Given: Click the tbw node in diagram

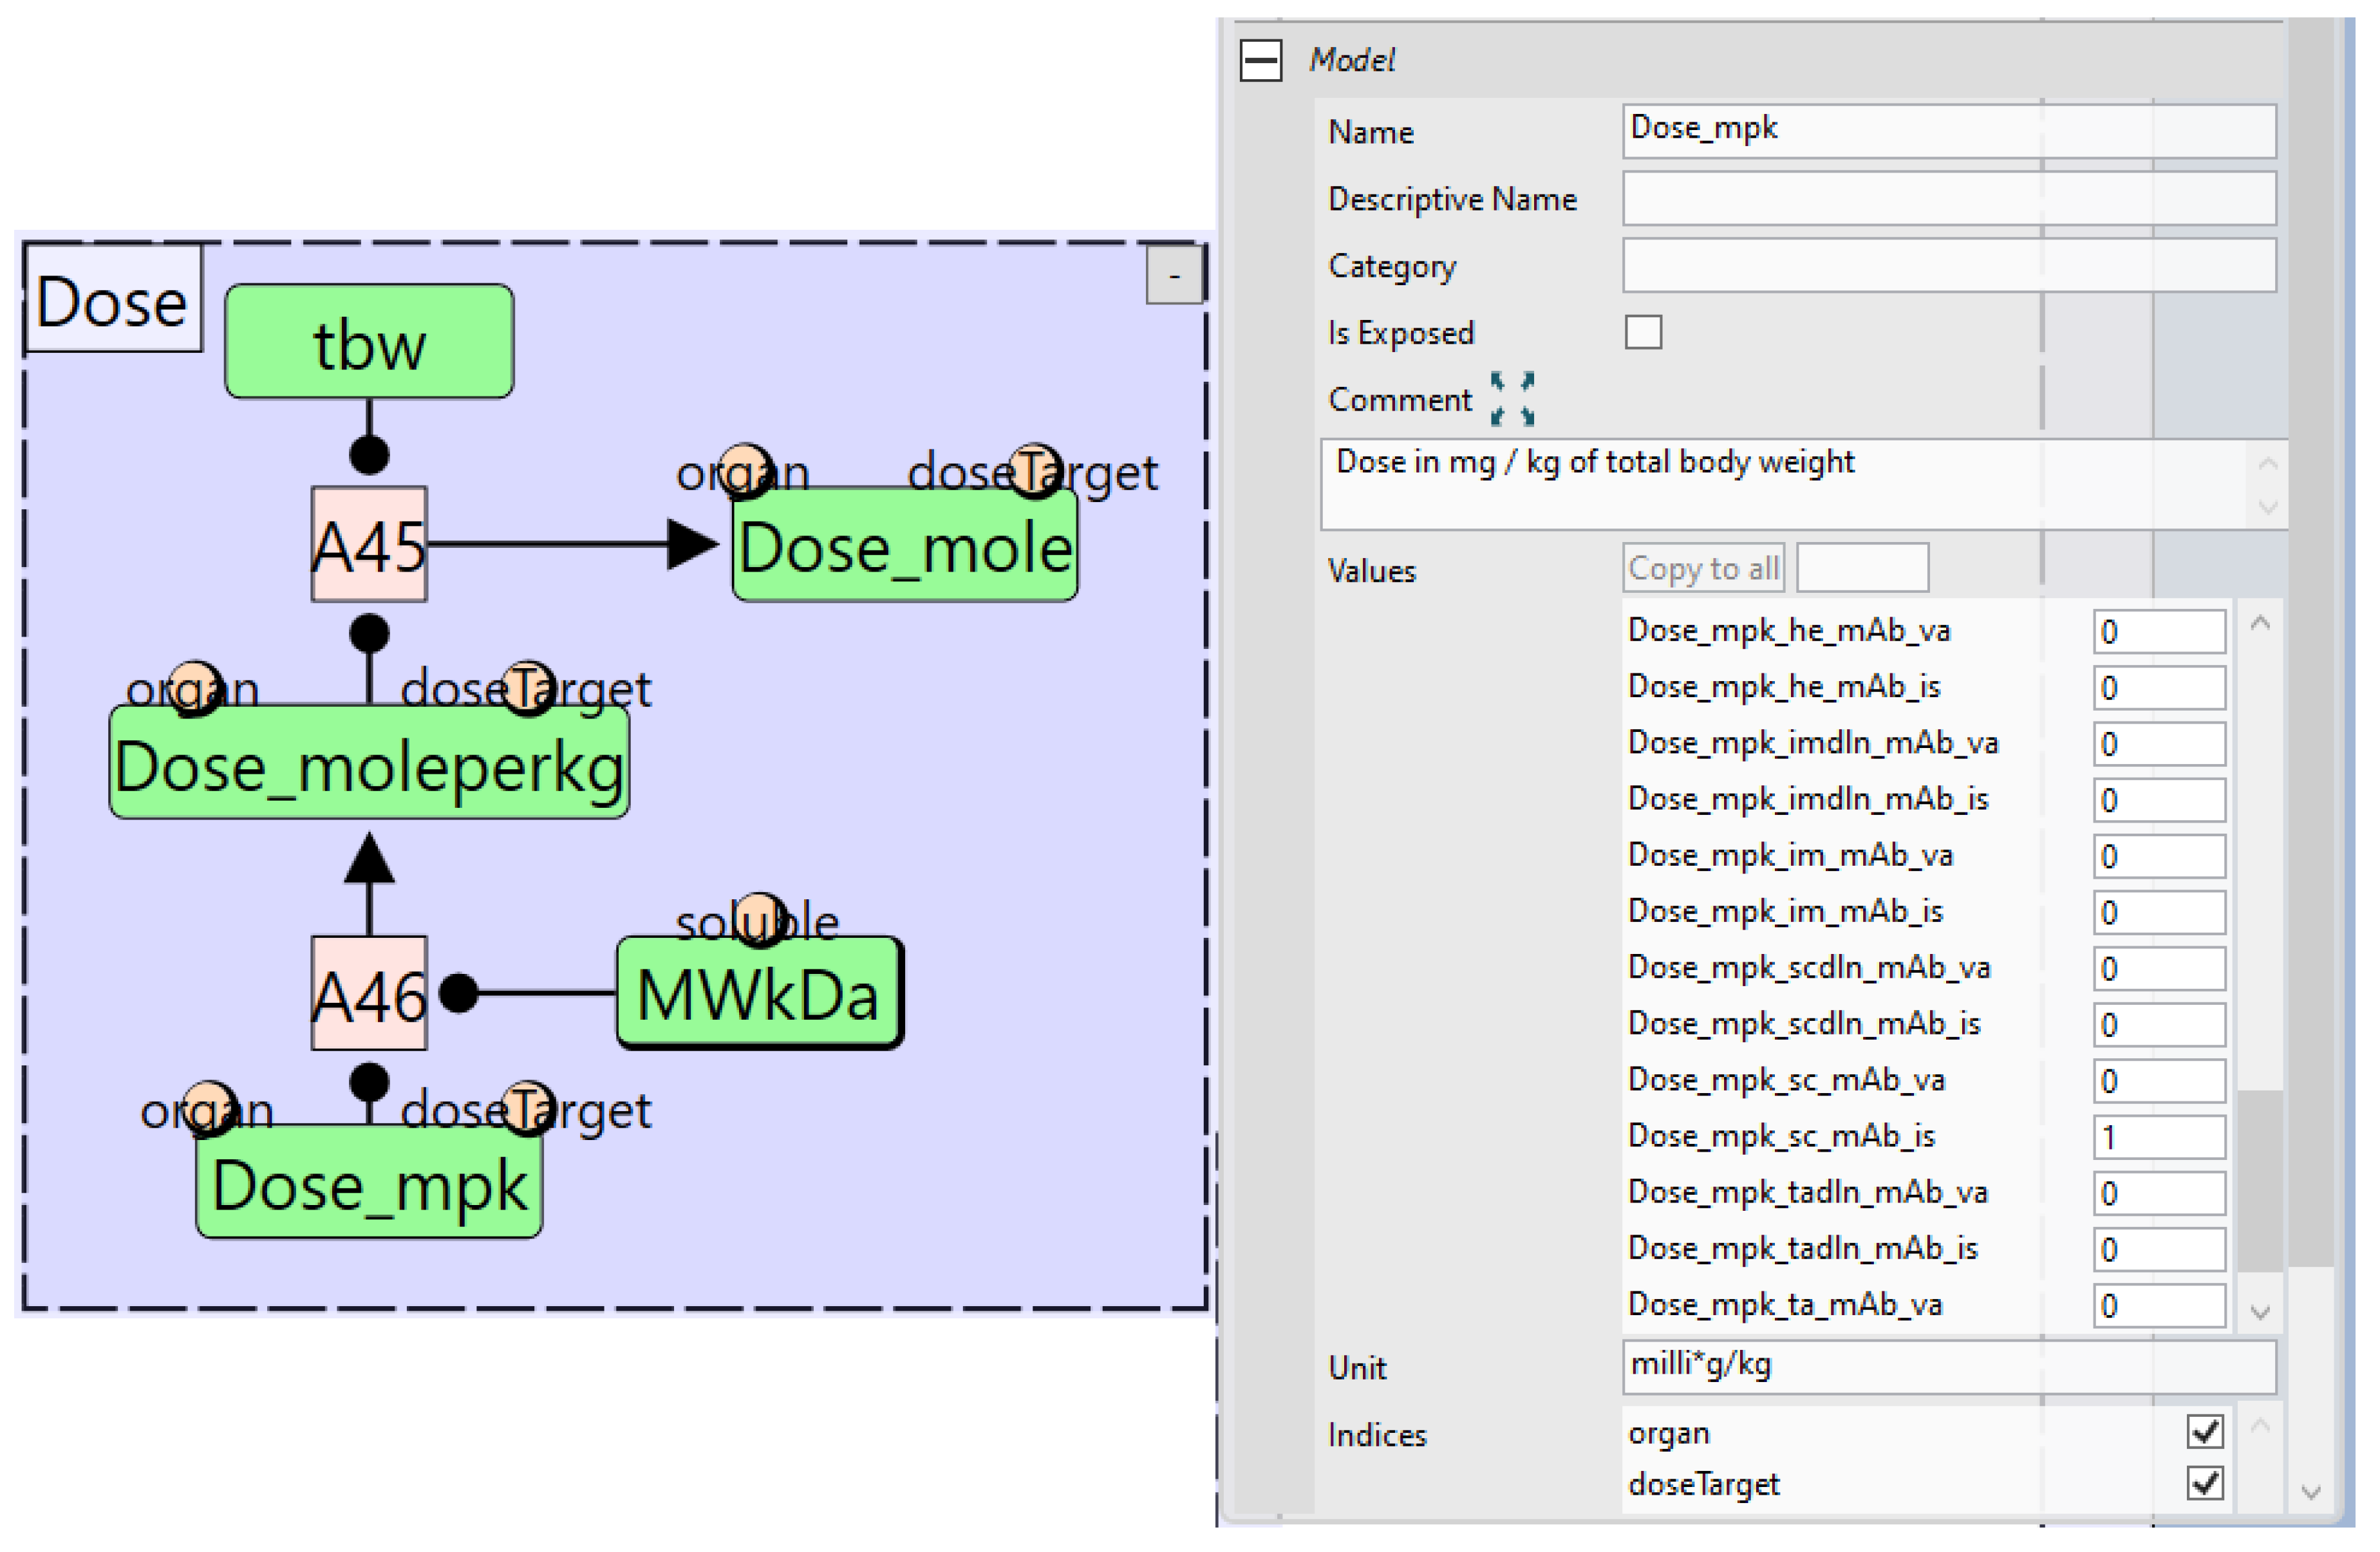Looking at the screenshot, I should coord(369,342).
